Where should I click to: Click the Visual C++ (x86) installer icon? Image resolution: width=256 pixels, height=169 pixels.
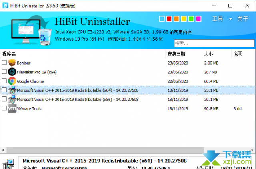coord(12,99)
